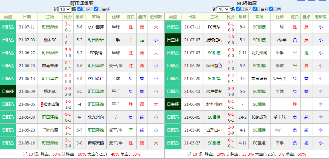Toggle 日职乙 checkbox under 町田泽维亚
The image size is (329, 159).
(x=79, y=9)
